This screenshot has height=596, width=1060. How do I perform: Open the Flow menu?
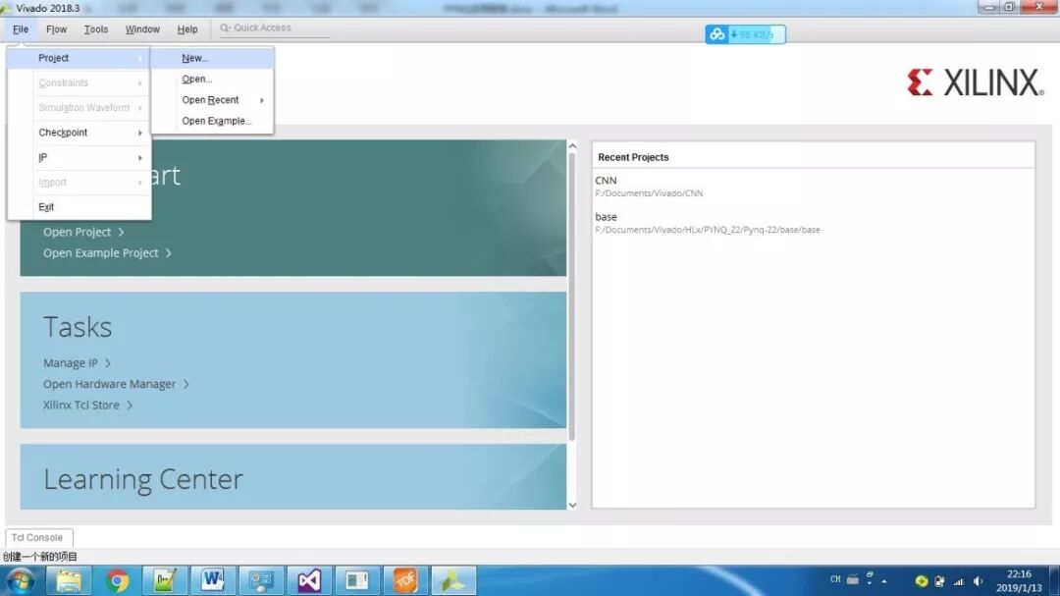(56, 29)
